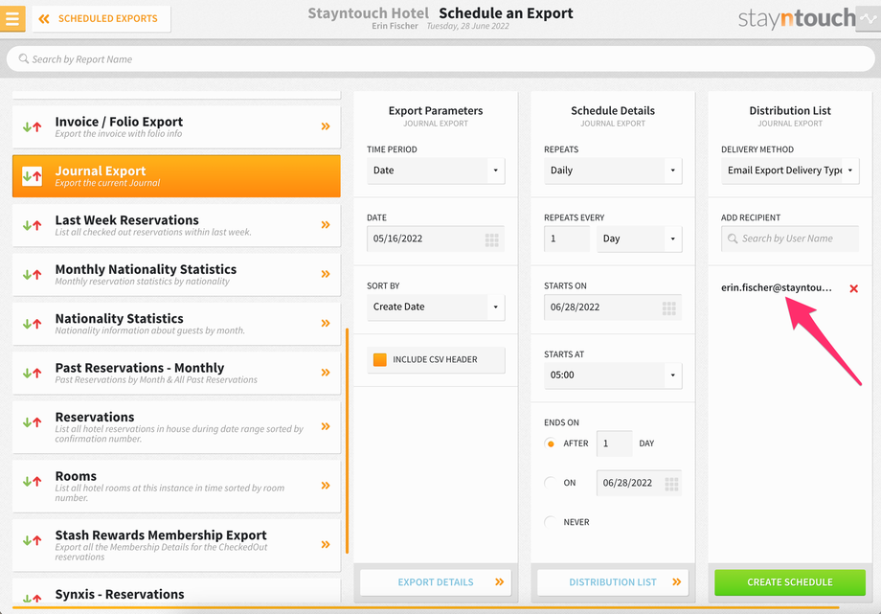Expand Stash Rewards Membership Export chevron
Image resolution: width=881 pixels, height=614 pixels.
click(326, 544)
